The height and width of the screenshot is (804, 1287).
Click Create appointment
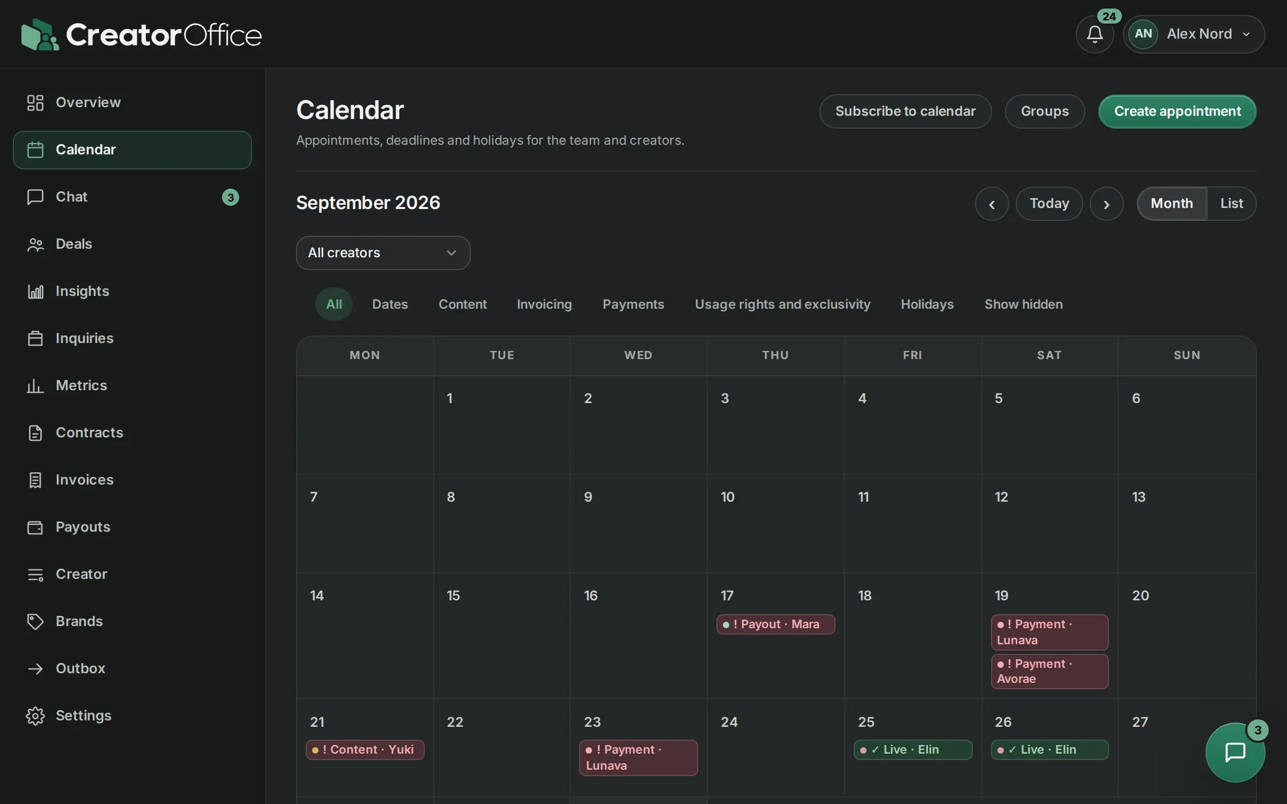coord(1177,111)
